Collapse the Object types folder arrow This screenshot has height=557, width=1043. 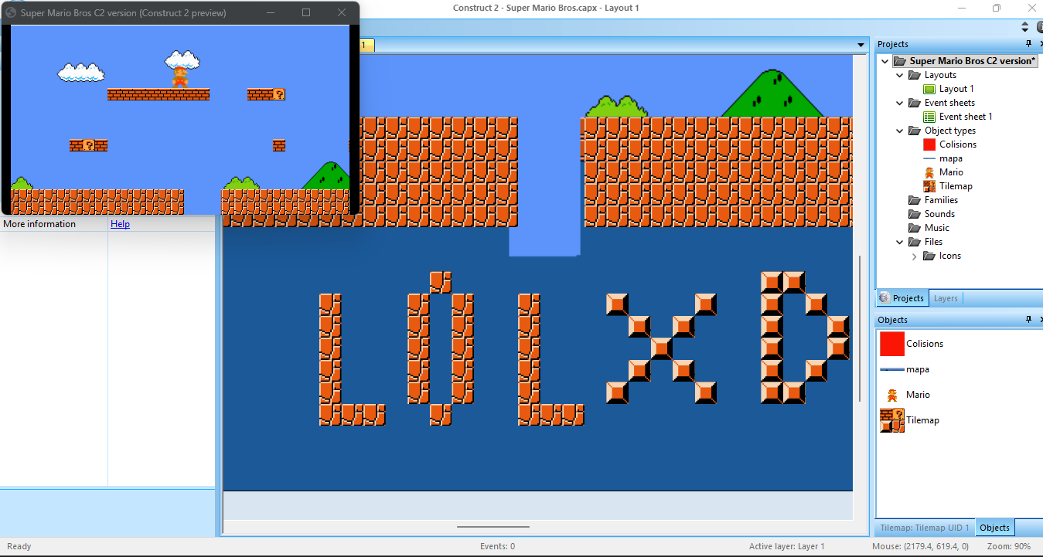900,131
